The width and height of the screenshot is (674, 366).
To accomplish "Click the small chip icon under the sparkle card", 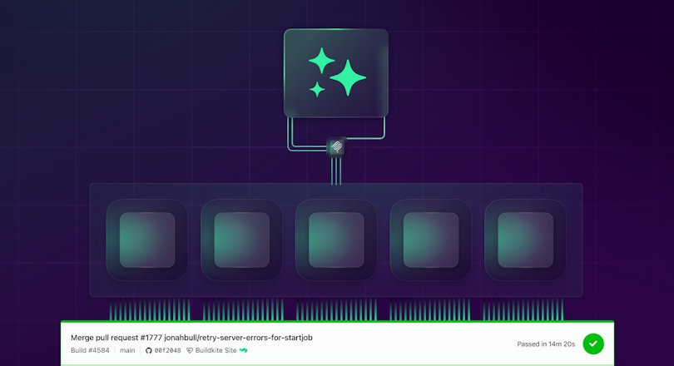I will pos(336,147).
